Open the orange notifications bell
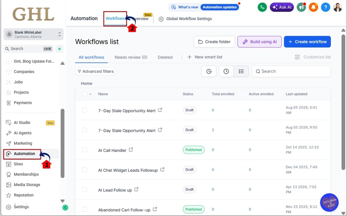Screen dimensions: 347x216 tap(313, 7)
